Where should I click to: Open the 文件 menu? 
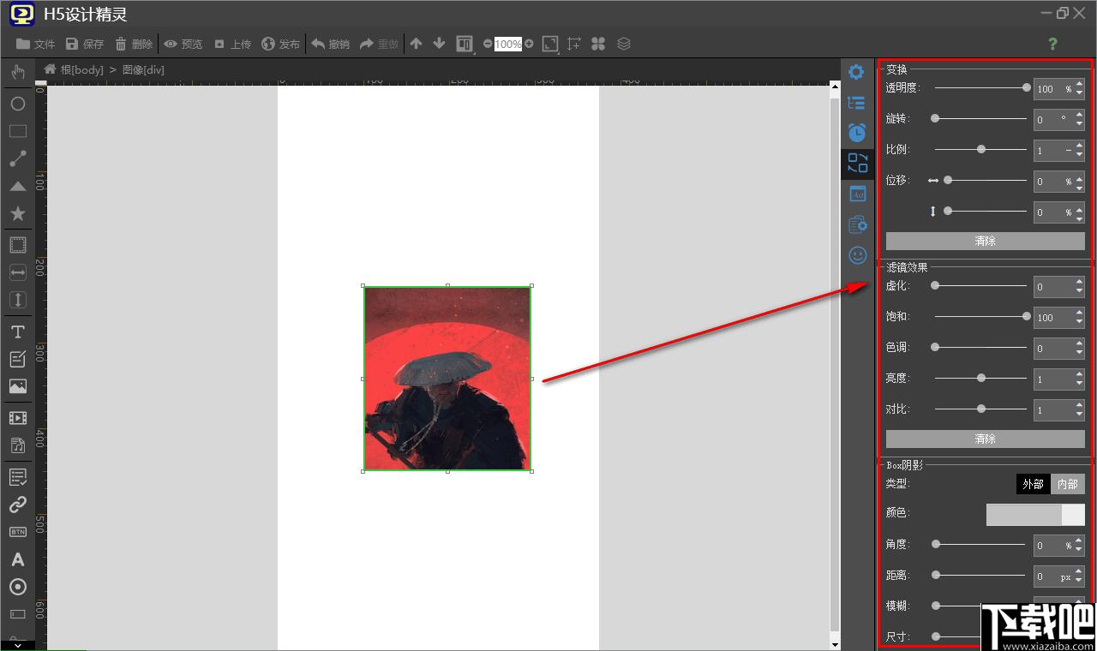point(35,44)
